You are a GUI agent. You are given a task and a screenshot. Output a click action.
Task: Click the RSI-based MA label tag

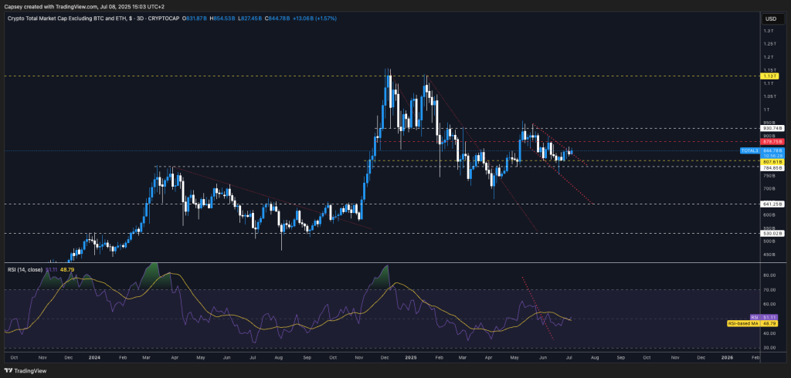pos(744,322)
